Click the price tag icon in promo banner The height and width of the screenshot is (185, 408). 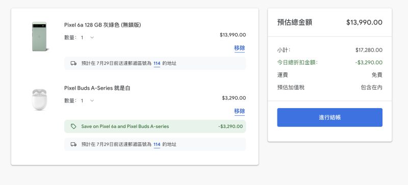pyautogui.click(x=73, y=126)
